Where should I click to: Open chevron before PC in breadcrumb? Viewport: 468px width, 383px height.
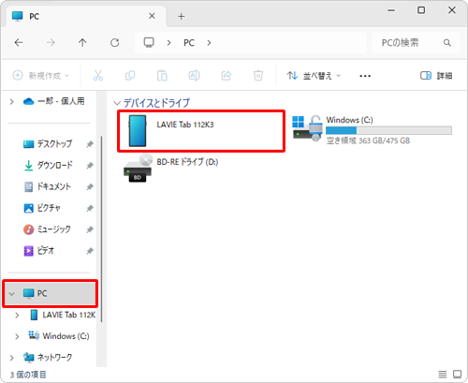pos(168,43)
